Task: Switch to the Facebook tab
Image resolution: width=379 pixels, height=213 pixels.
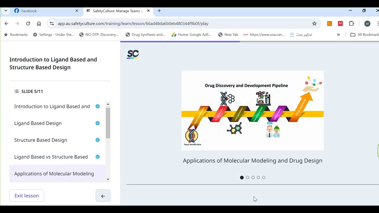Action: point(47,11)
